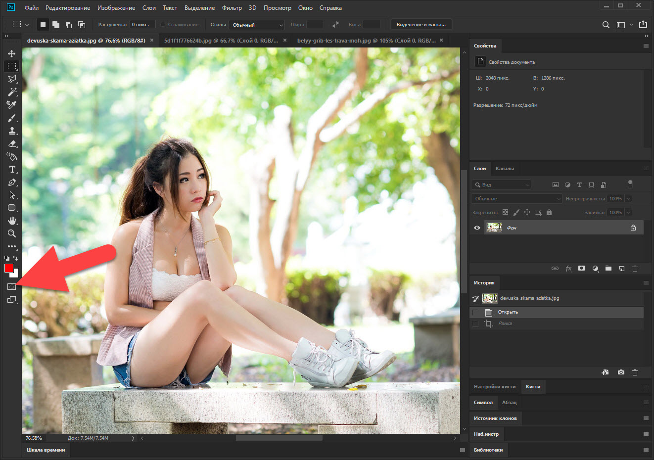
Task: Create new fill or adjustment layer
Action: coord(595,269)
